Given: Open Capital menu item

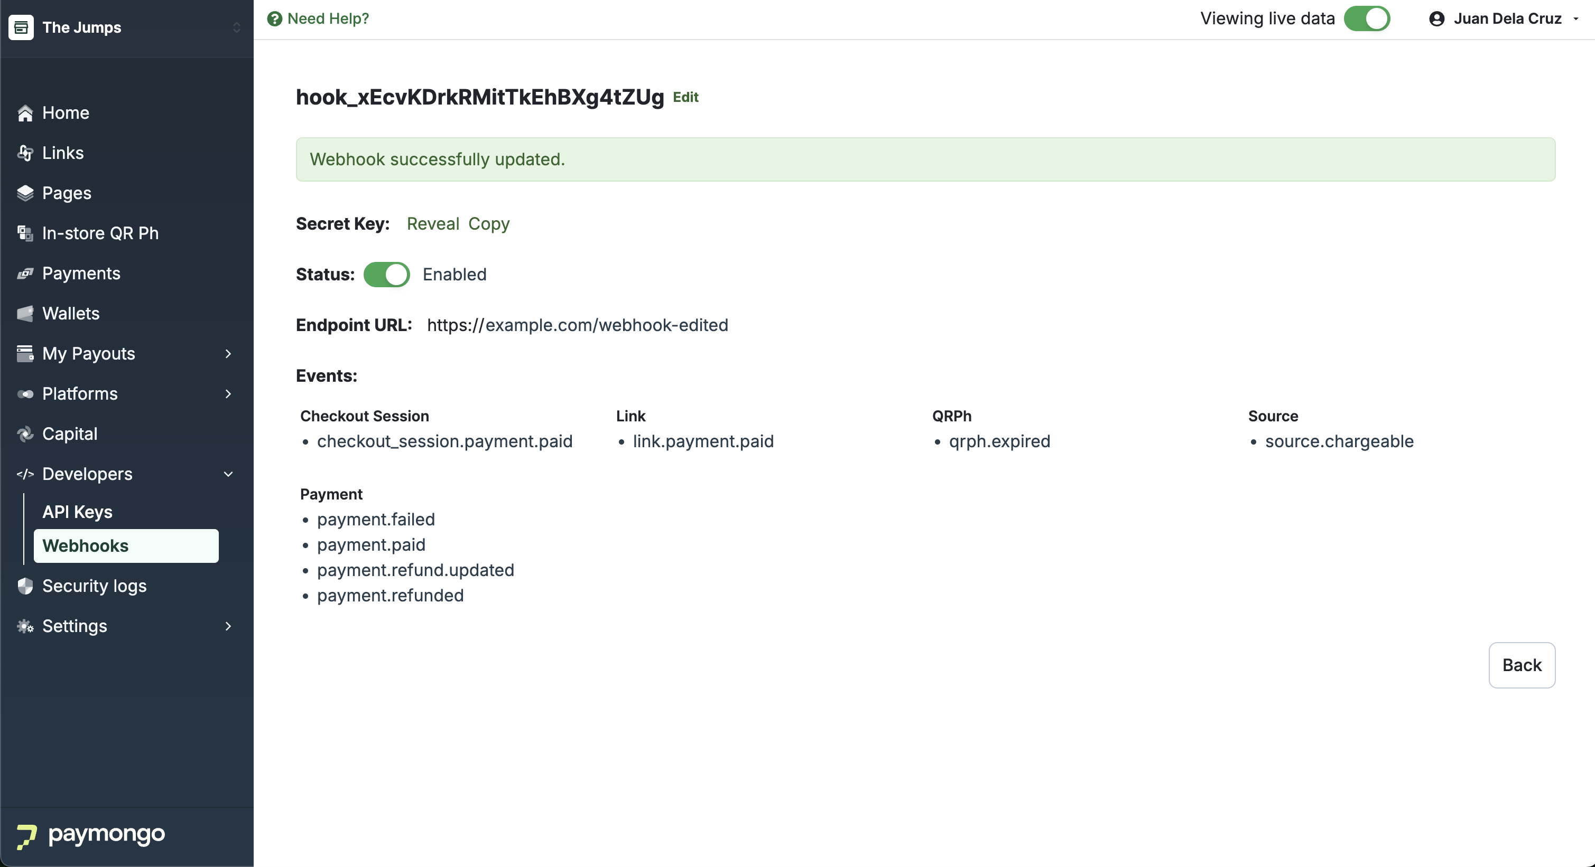Looking at the screenshot, I should (x=70, y=434).
